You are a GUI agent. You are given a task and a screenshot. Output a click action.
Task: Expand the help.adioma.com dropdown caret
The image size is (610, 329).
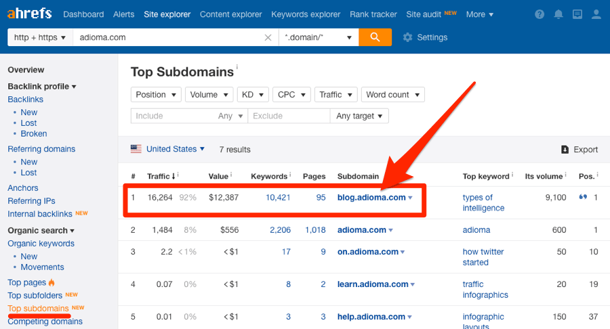tap(409, 317)
